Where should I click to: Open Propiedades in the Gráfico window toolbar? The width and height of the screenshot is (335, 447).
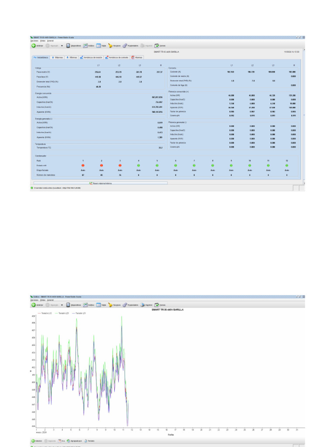125,305
